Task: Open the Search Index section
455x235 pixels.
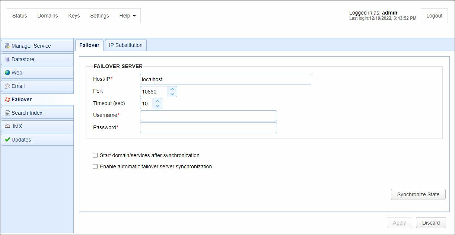Action: (37, 113)
